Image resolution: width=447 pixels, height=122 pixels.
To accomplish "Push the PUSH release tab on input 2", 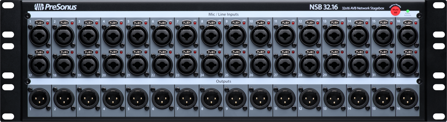I will [x=64, y=23].
